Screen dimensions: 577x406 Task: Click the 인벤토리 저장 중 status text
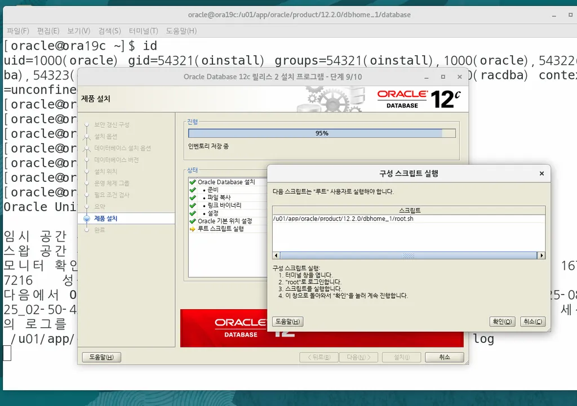[x=208, y=146]
